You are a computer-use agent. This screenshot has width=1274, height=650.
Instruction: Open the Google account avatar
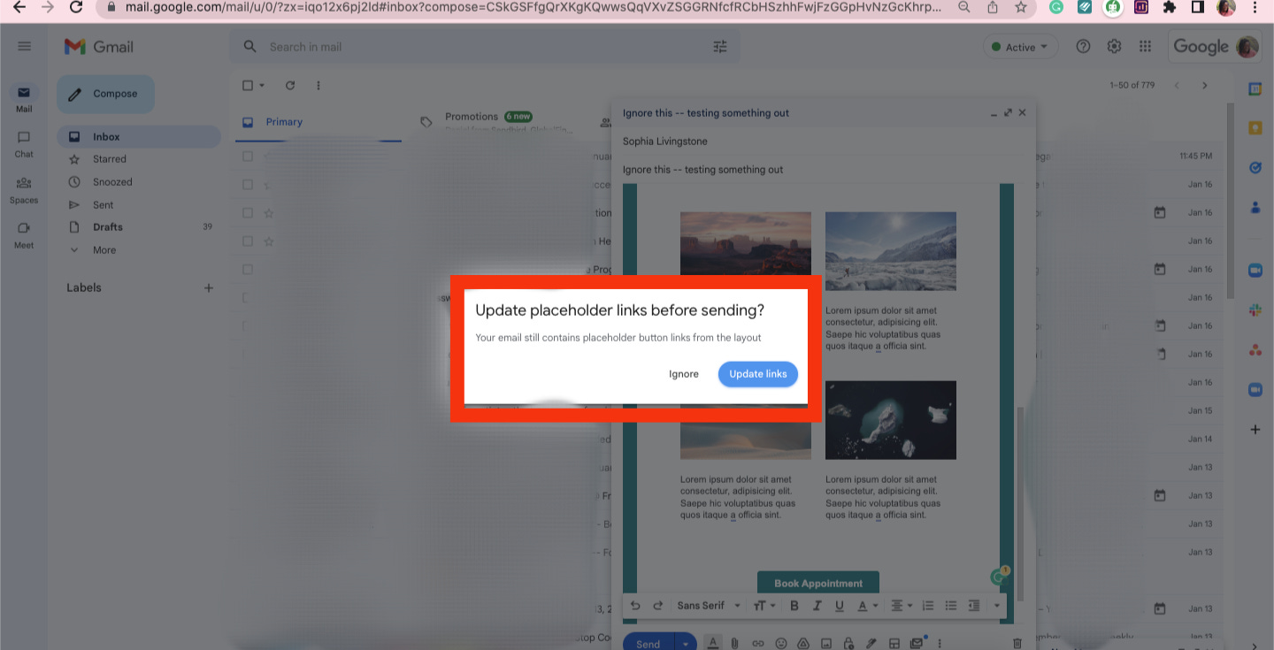click(1247, 47)
